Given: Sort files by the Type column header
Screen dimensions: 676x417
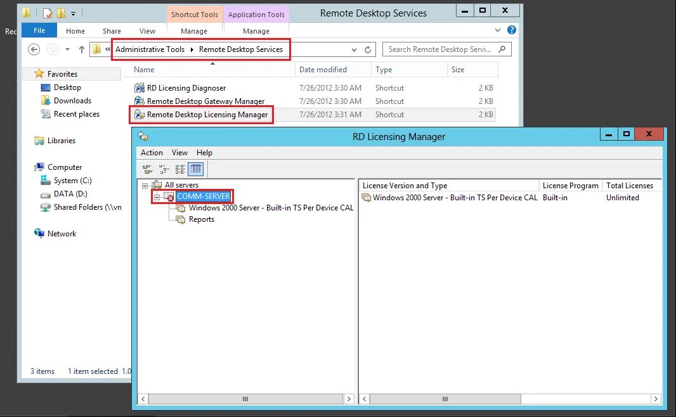Looking at the screenshot, I should (x=408, y=70).
